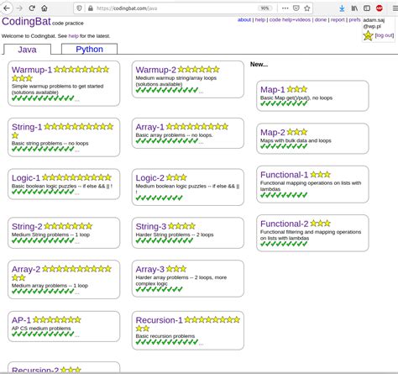
Task: Open the Array-2 problem set
Action: tap(26, 269)
